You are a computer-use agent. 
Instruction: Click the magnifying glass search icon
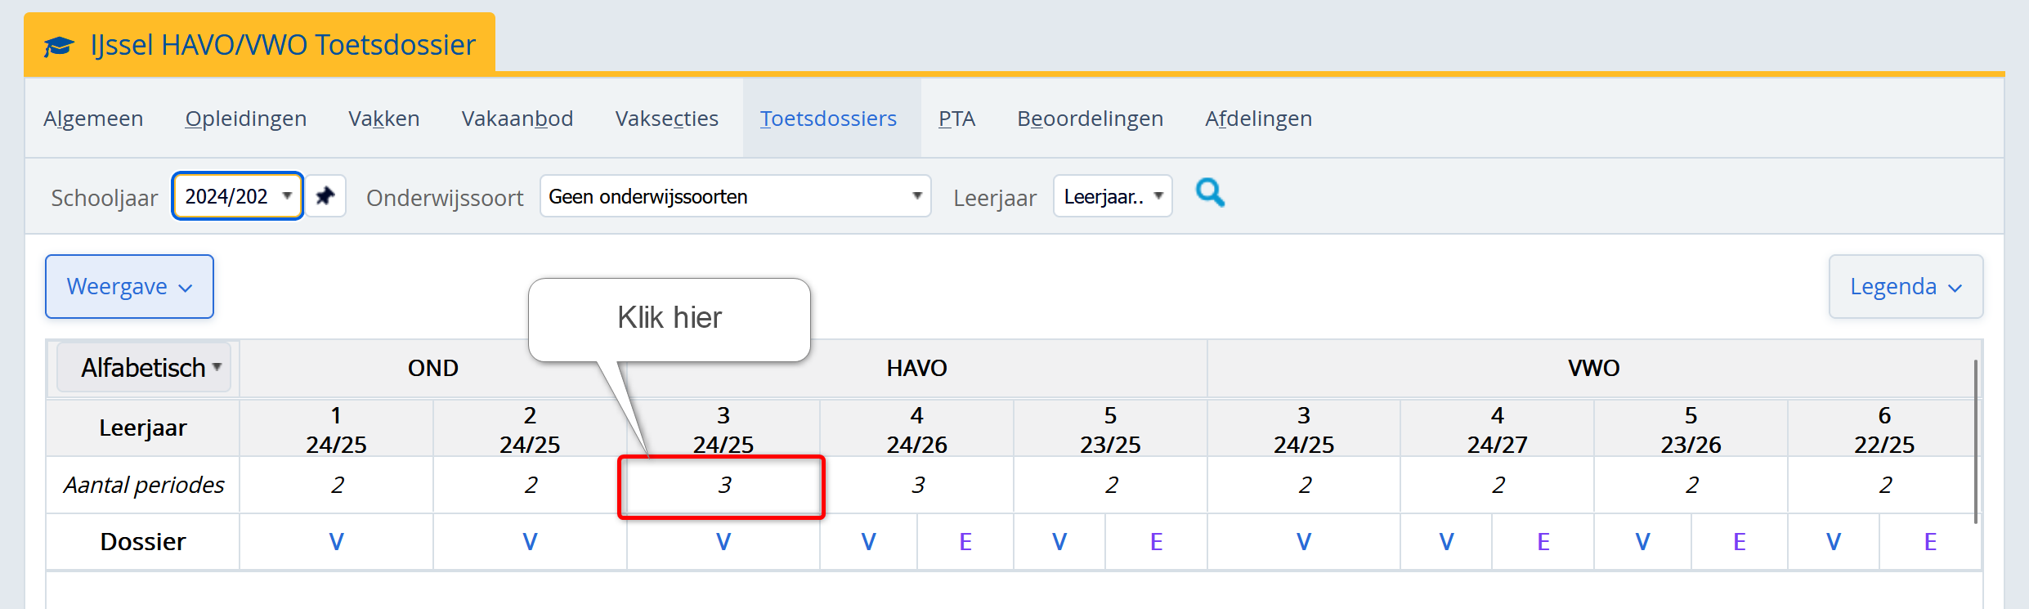[1210, 194]
